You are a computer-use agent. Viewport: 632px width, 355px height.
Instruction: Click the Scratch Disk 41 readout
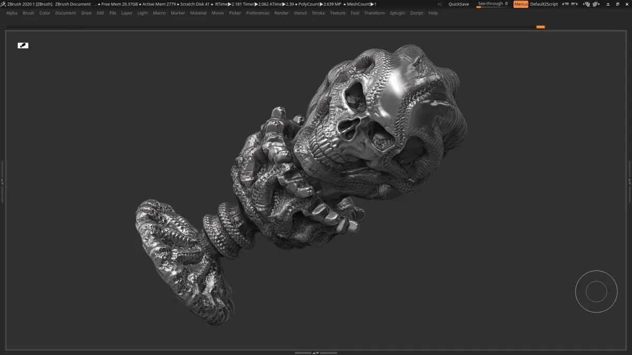pyautogui.click(x=195, y=4)
